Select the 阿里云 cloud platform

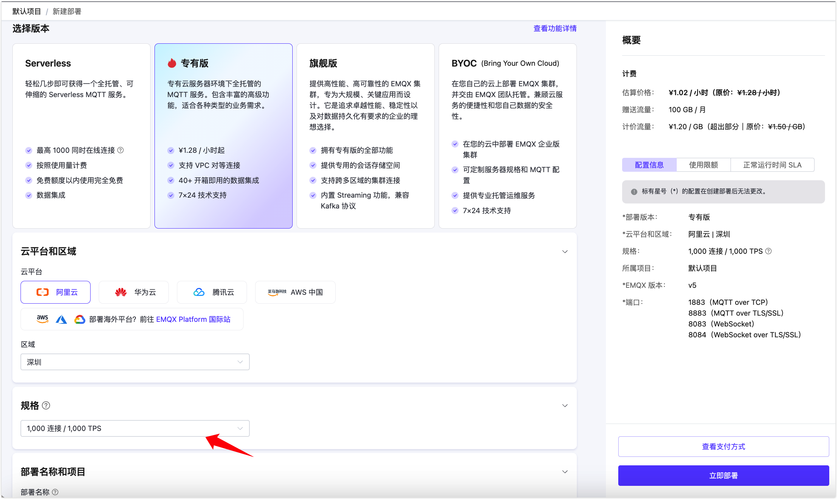click(x=56, y=292)
